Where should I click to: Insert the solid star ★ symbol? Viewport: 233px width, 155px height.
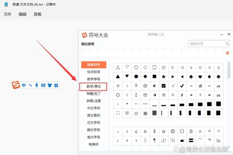163,77
